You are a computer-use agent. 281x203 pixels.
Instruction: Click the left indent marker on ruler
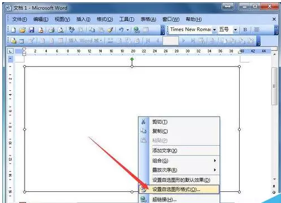24,54
